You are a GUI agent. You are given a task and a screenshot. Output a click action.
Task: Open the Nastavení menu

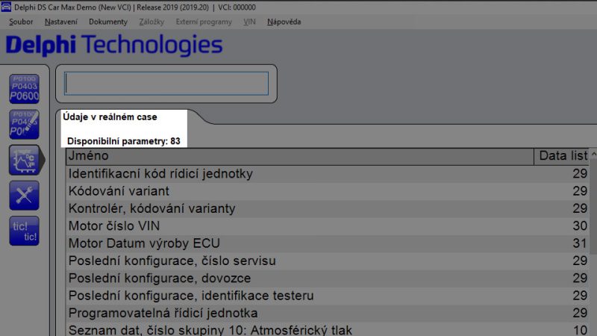[60, 22]
